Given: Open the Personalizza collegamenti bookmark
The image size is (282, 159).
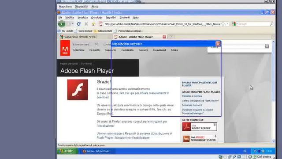Looking at the screenshot, I should [x=128, y=31].
